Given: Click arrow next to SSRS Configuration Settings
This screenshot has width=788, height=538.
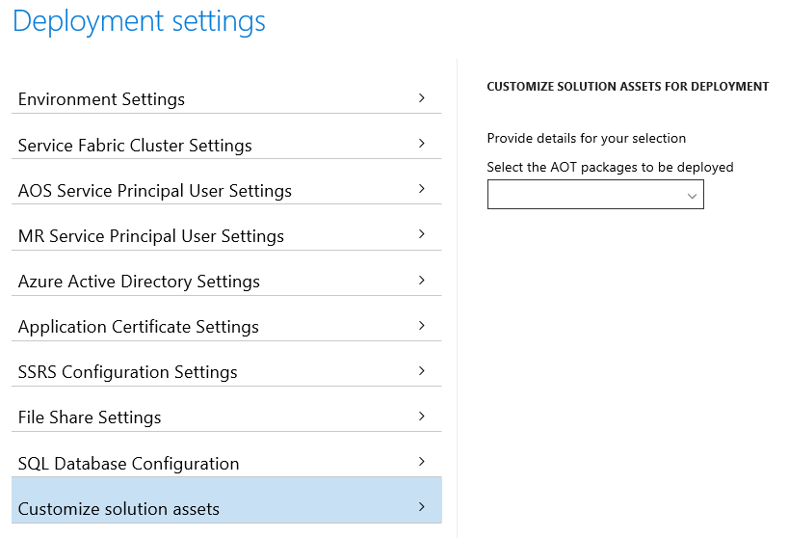Looking at the screenshot, I should [422, 370].
